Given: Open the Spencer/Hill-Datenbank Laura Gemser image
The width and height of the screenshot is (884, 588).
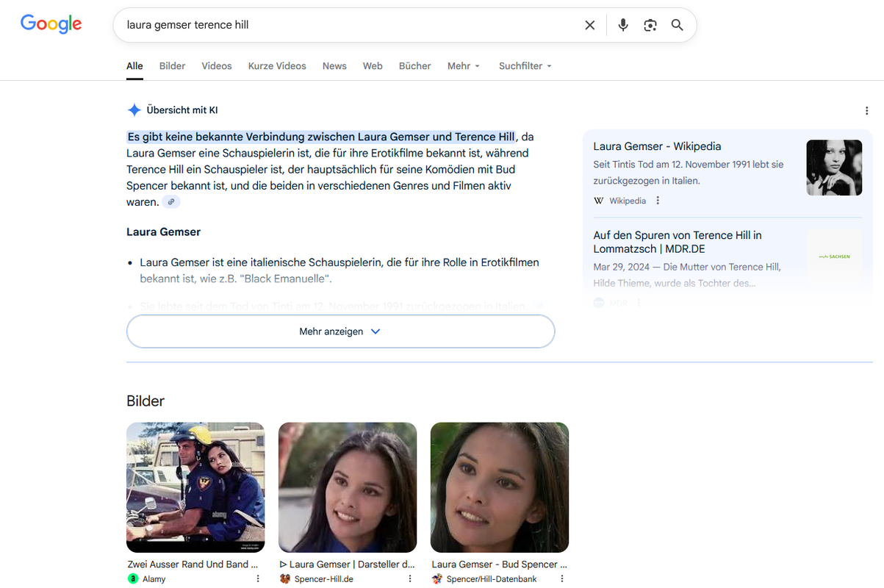Looking at the screenshot, I should point(500,487).
